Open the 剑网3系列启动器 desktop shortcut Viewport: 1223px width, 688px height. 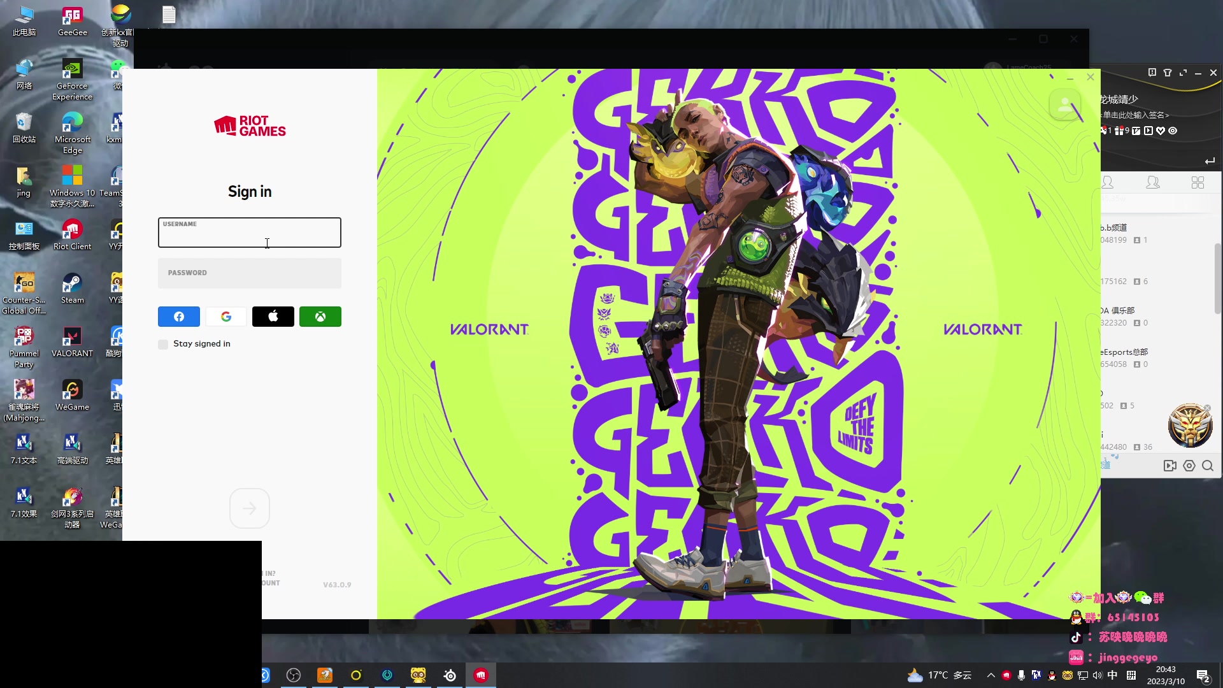pyautogui.click(x=73, y=508)
